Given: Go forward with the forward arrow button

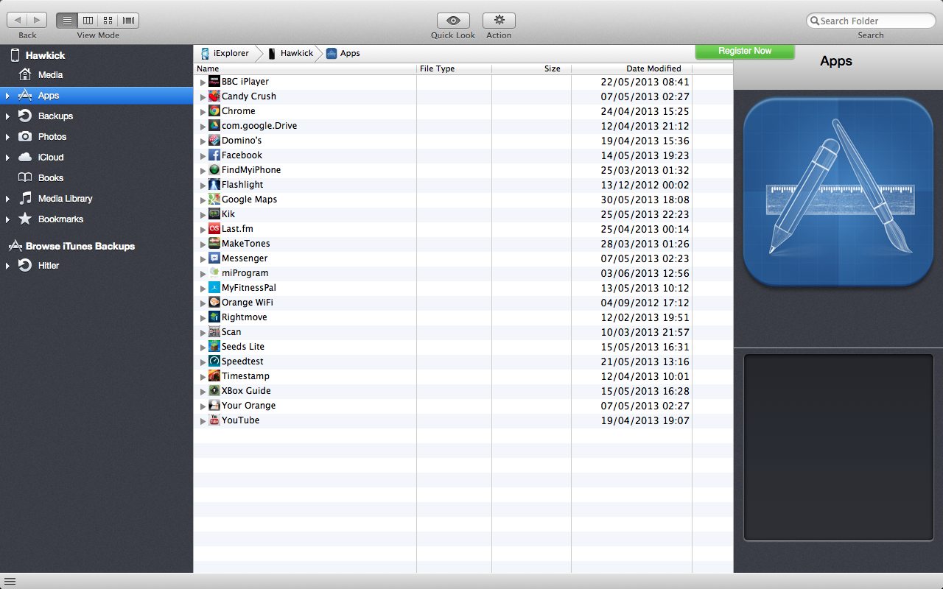Looking at the screenshot, I should point(38,21).
